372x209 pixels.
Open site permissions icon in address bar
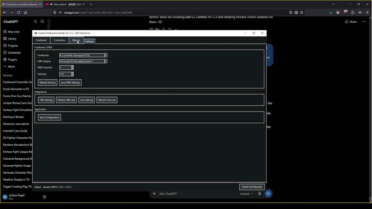(x=60, y=12)
